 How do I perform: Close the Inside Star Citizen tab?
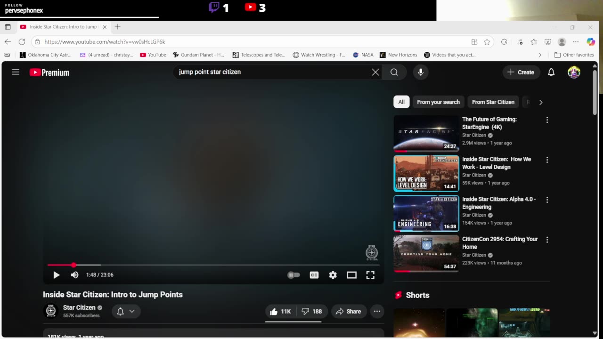pos(105,27)
